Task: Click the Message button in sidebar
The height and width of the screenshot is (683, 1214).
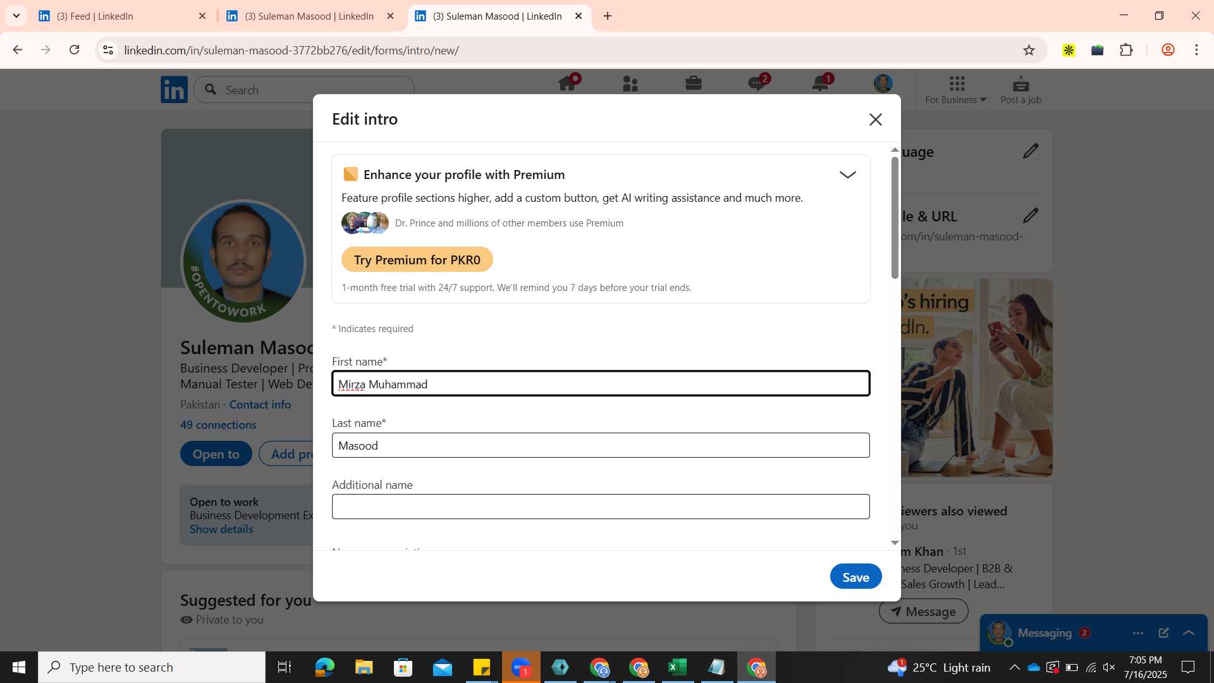Action: coord(923,612)
